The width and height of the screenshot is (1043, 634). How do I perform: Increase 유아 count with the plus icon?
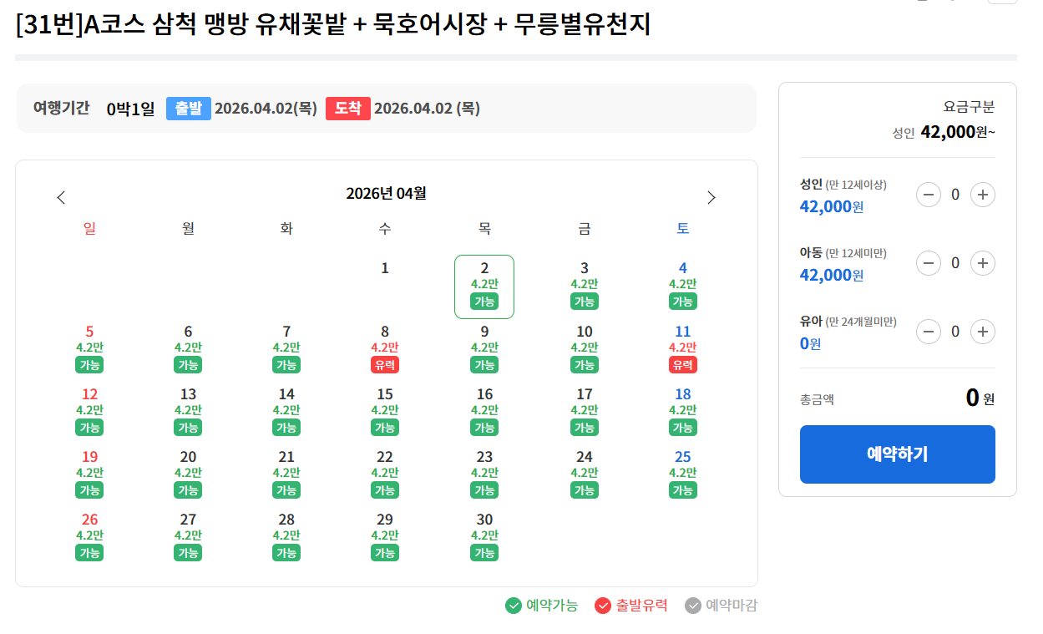(983, 331)
